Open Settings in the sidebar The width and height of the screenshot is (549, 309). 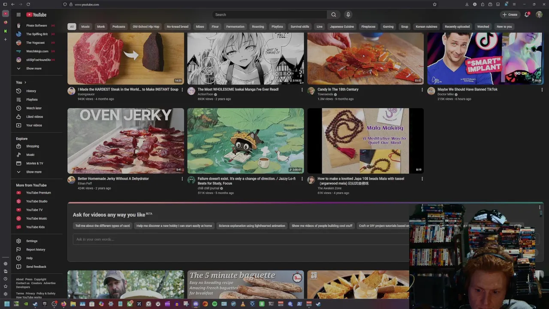(31, 241)
